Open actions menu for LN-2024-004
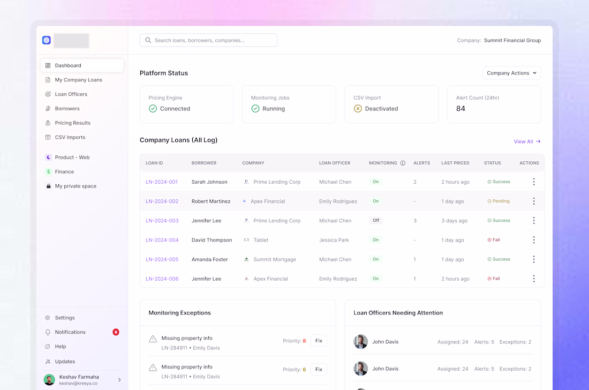589x390 pixels. point(534,239)
